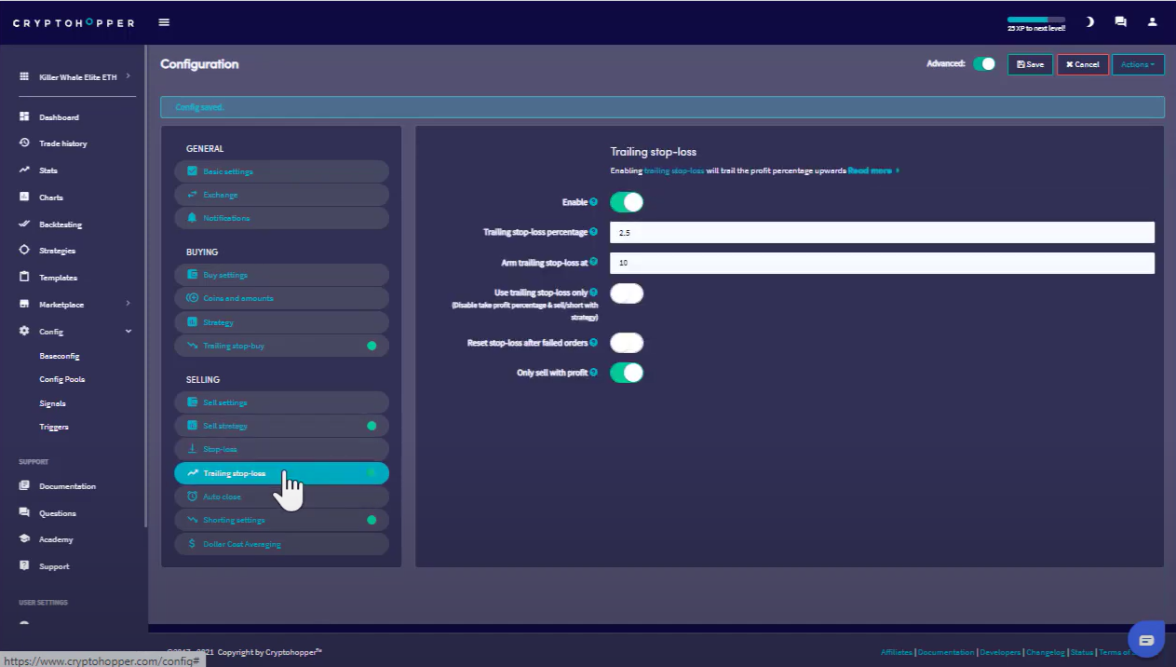Toggle Only sell with profit switch
The image size is (1176, 667).
(627, 373)
